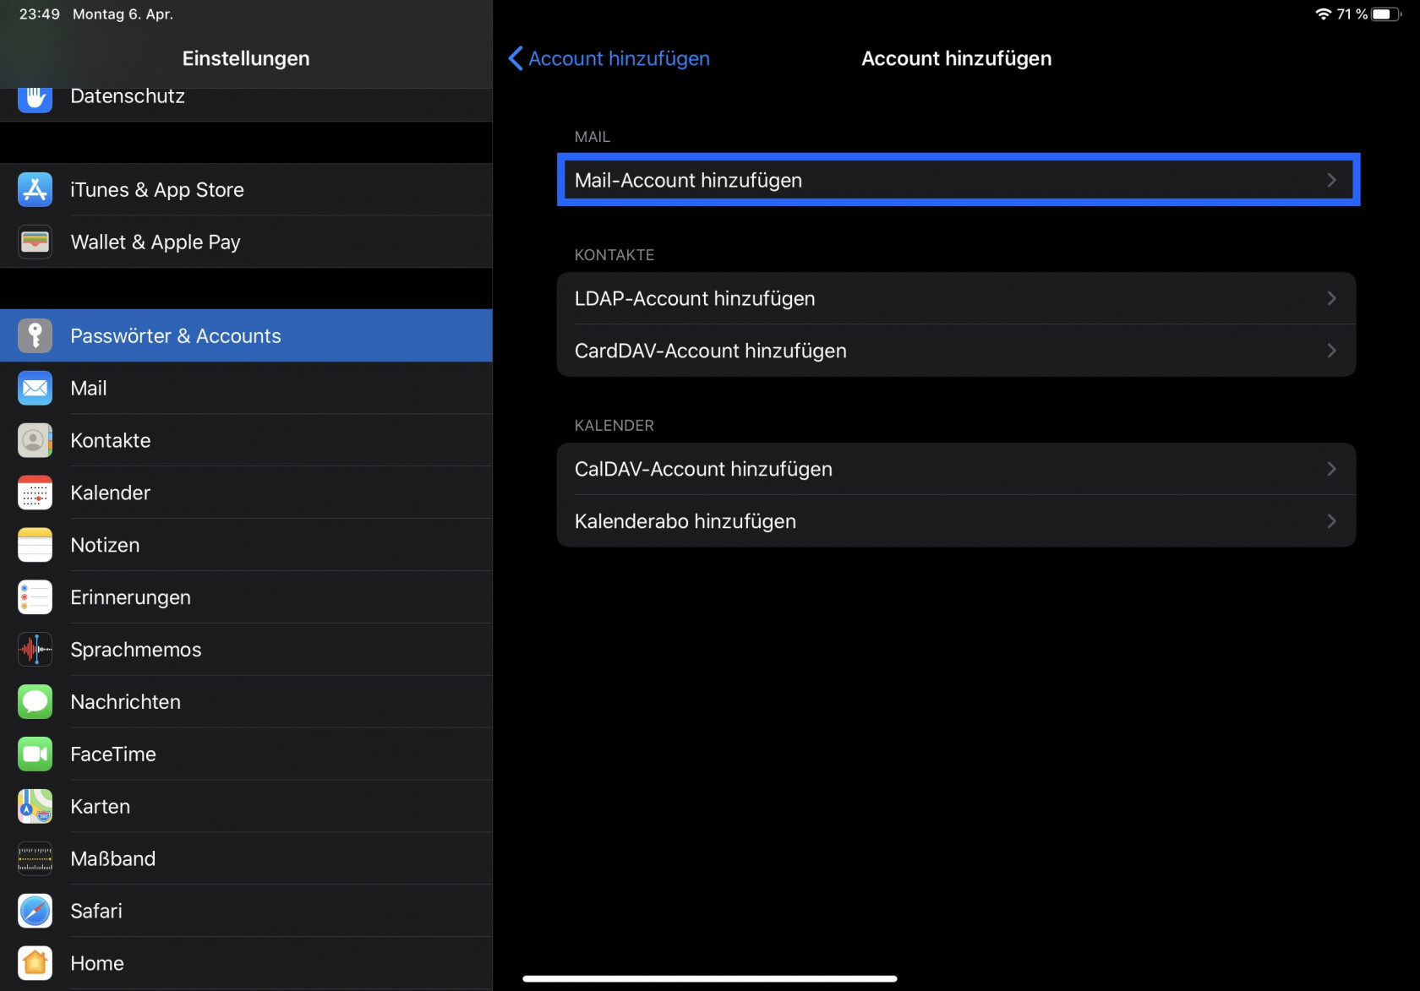Tap the Montag 6. Apr. date
This screenshot has width=1420, height=991.
(123, 14)
